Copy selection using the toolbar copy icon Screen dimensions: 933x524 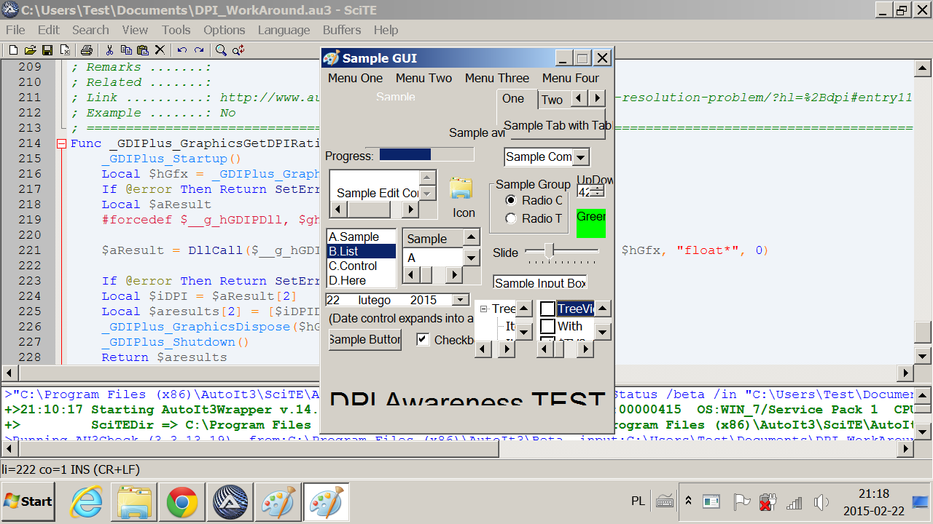tap(126, 50)
